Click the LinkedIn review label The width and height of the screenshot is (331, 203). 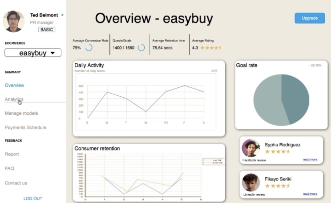[x=254, y=195]
